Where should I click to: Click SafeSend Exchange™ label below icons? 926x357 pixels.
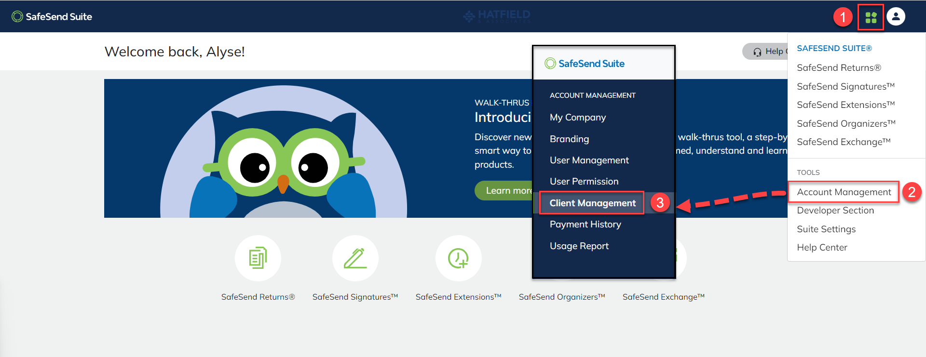click(664, 297)
